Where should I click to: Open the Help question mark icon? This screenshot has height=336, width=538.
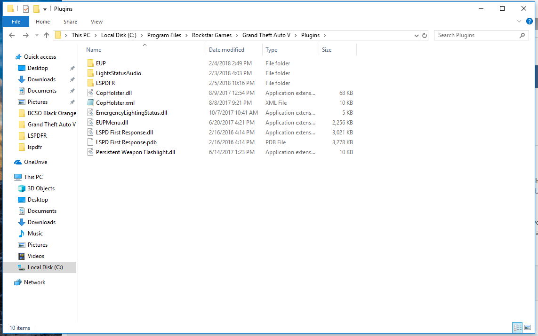(530, 21)
